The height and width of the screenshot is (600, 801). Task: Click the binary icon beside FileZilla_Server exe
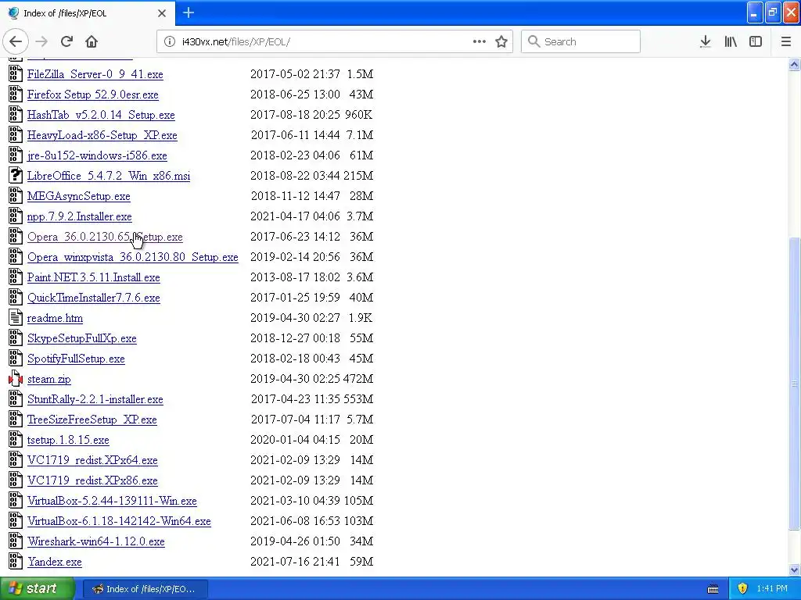[x=16, y=74]
